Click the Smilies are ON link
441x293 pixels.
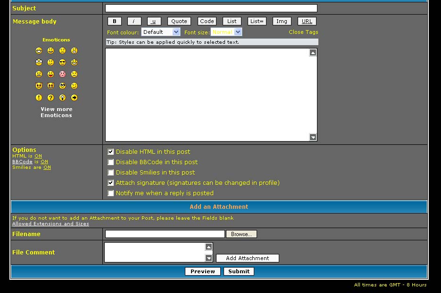(x=47, y=167)
